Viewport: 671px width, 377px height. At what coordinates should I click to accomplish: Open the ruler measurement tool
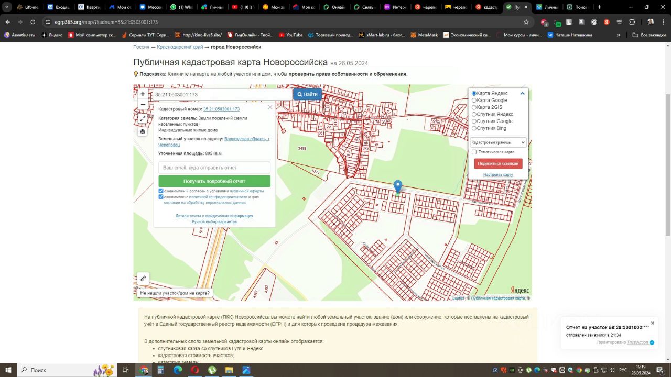click(143, 279)
